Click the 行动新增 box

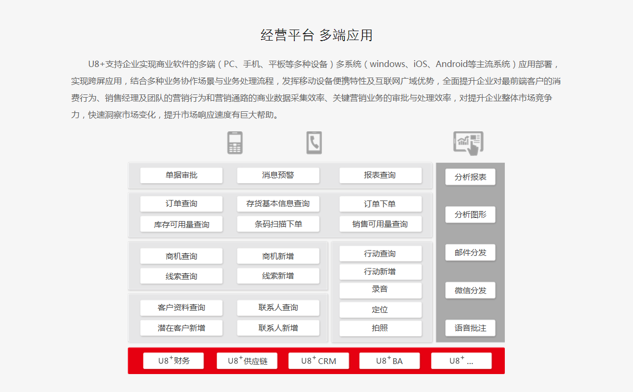pyautogui.click(x=380, y=272)
